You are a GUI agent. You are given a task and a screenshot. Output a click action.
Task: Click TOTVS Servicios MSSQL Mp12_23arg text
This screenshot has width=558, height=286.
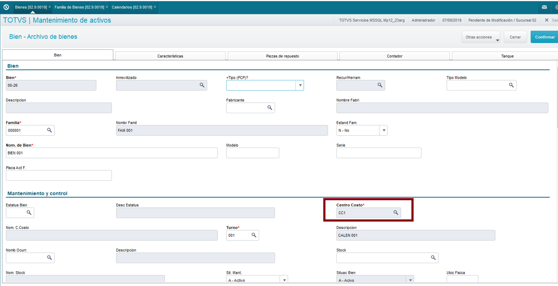pos(372,20)
